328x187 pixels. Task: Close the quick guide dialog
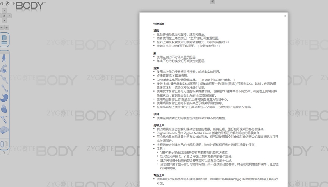(285, 16)
